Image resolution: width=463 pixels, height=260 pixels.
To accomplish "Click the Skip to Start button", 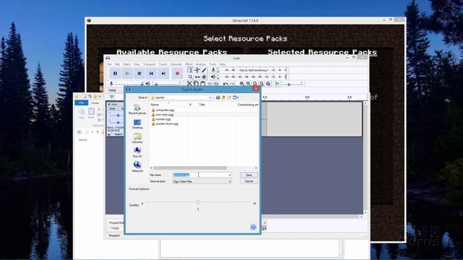I will click(x=151, y=74).
